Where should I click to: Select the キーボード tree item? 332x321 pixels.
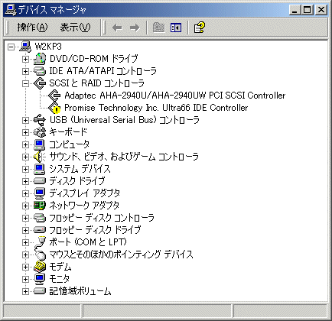68,132
